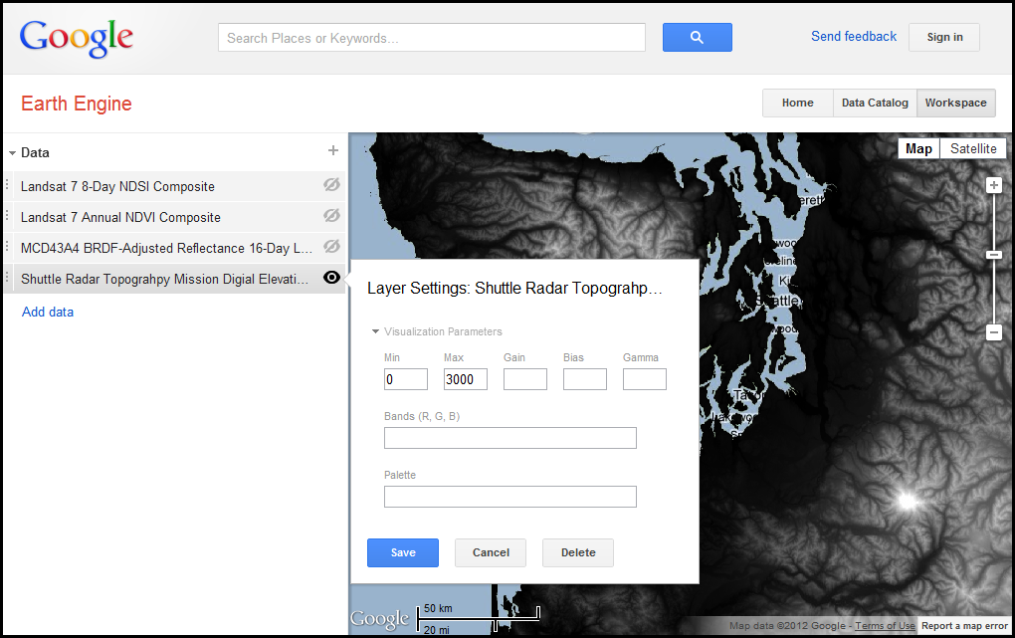Viewport: 1015px width, 638px height.
Task: Click the Gain input field
Action: coord(525,379)
